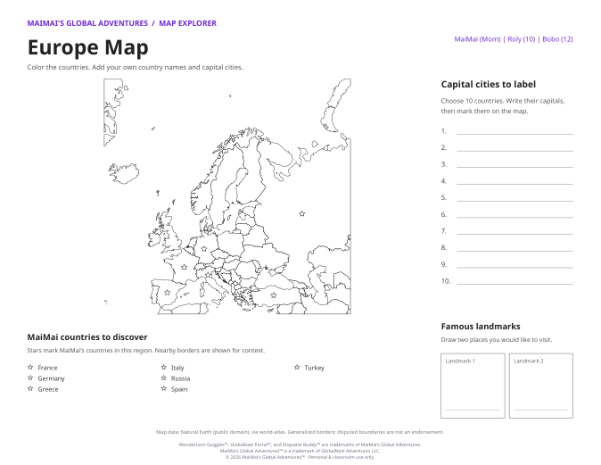Image resolution: width=601 pixels, height=465 pixels.
Task: Click the Europe Map page title
Action: (87, 47)
